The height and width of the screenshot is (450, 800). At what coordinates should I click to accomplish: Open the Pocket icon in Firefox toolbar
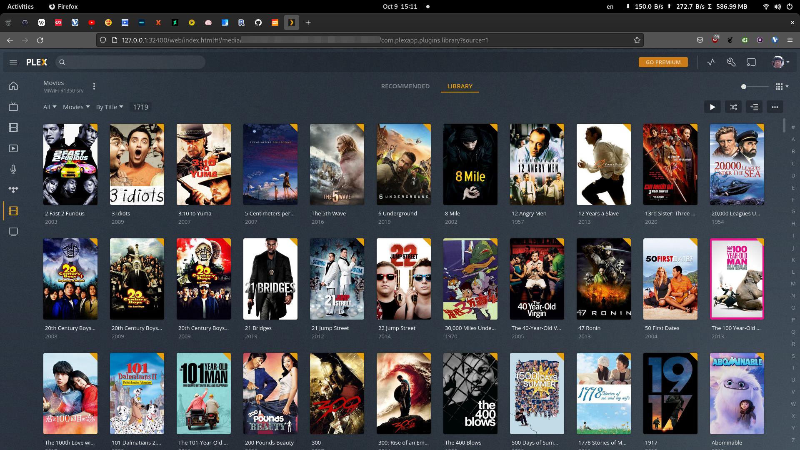point(700,40)
